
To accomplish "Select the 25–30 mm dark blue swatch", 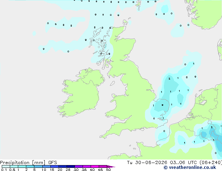I will 71,166.
